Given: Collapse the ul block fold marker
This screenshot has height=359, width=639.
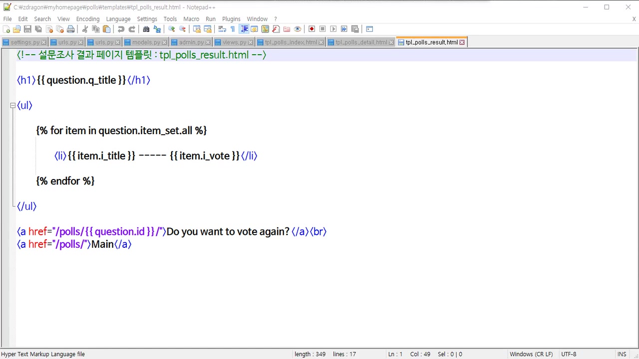Looking at the screenshot, I should [x=12, y=106].
